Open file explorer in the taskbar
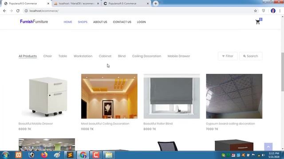 (109, 155)
